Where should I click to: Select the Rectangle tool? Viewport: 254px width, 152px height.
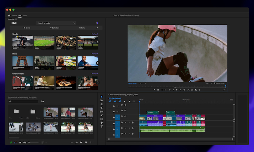pyautogui.click(x=102, y=119)
